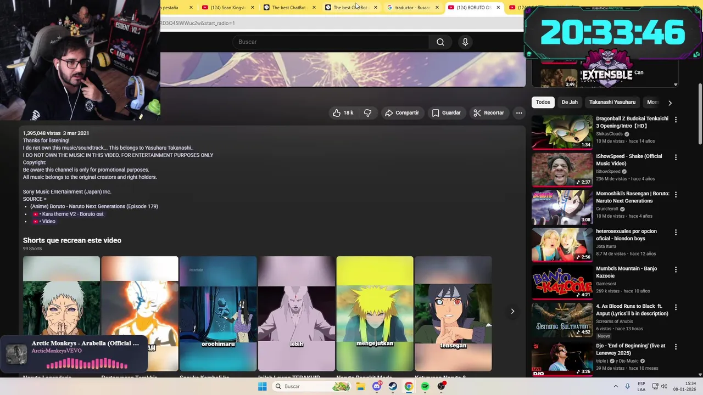Open Spotify from taskbar
The width and height of the screenshot is (703, 395).
pos(425,386)
